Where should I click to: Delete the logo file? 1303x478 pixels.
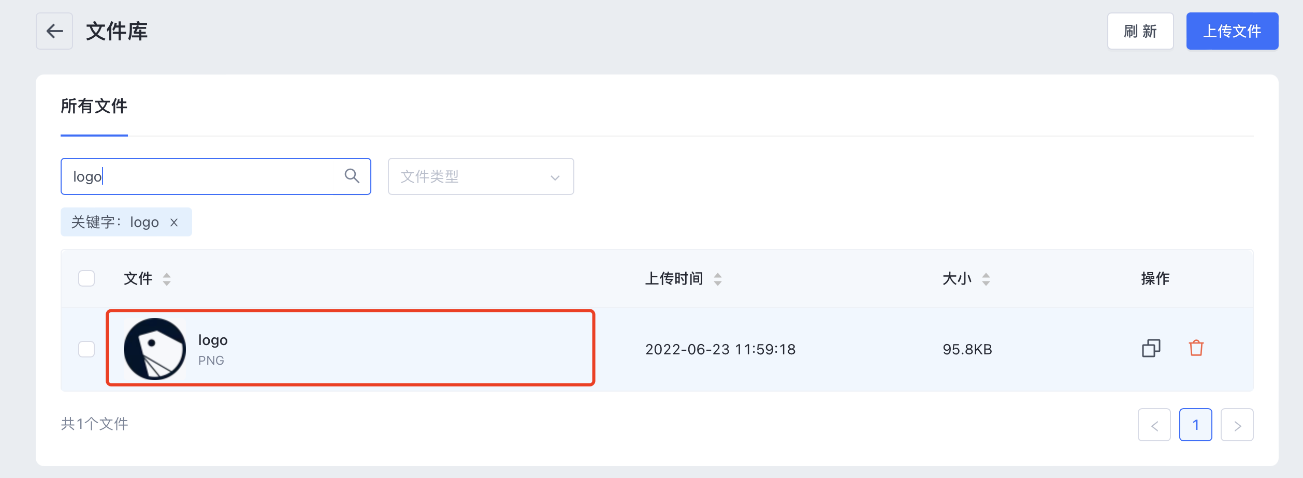1196,348
